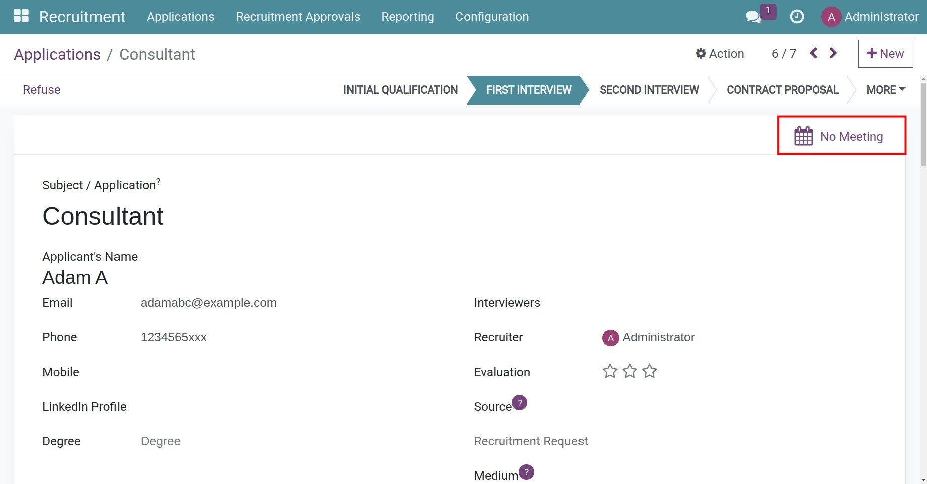Go to previous application record arrow
The image size is (927, 484).
tap(814, 53)
